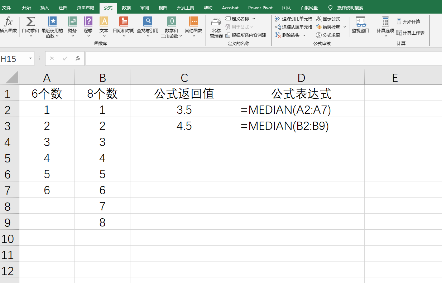
Task: Select column D header
Action: point(301,77)
